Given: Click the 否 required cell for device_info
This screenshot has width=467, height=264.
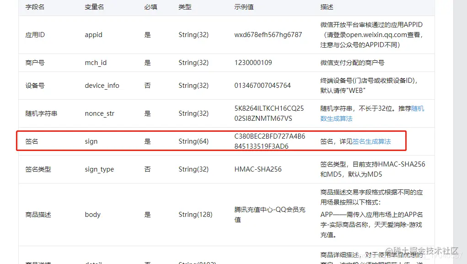Looking at the screenshot, I should (147, 86).
